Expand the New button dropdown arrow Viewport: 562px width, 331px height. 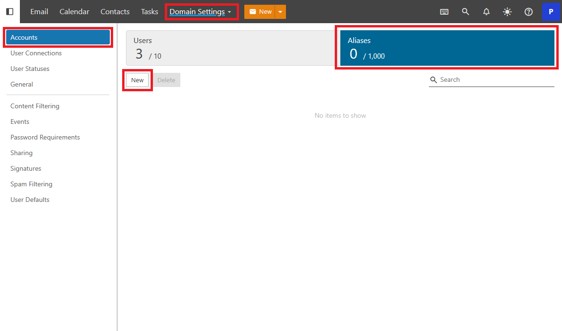[x=280, y=12]
